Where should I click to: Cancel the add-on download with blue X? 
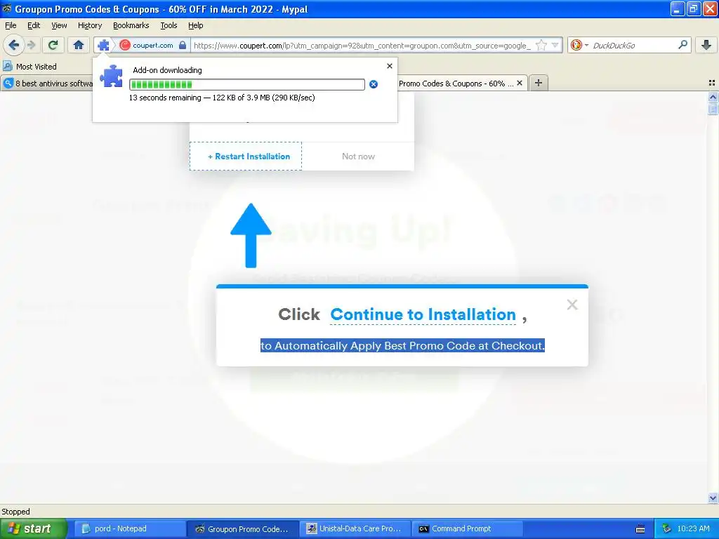pyautogui.click(x=374, y=84)
